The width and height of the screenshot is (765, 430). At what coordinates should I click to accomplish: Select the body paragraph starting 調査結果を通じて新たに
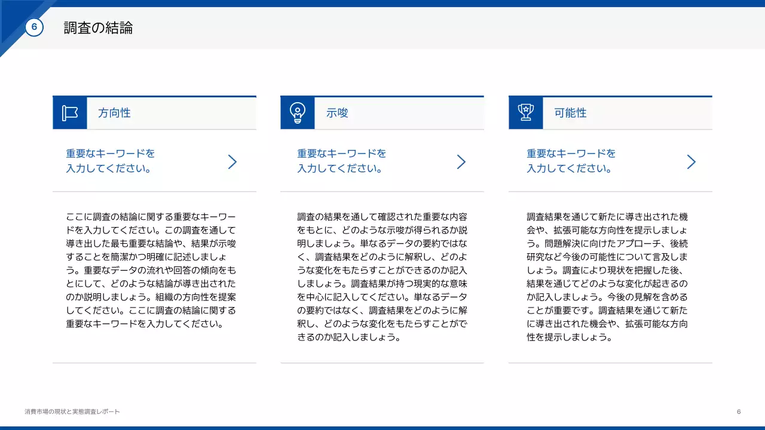[607, 277]
